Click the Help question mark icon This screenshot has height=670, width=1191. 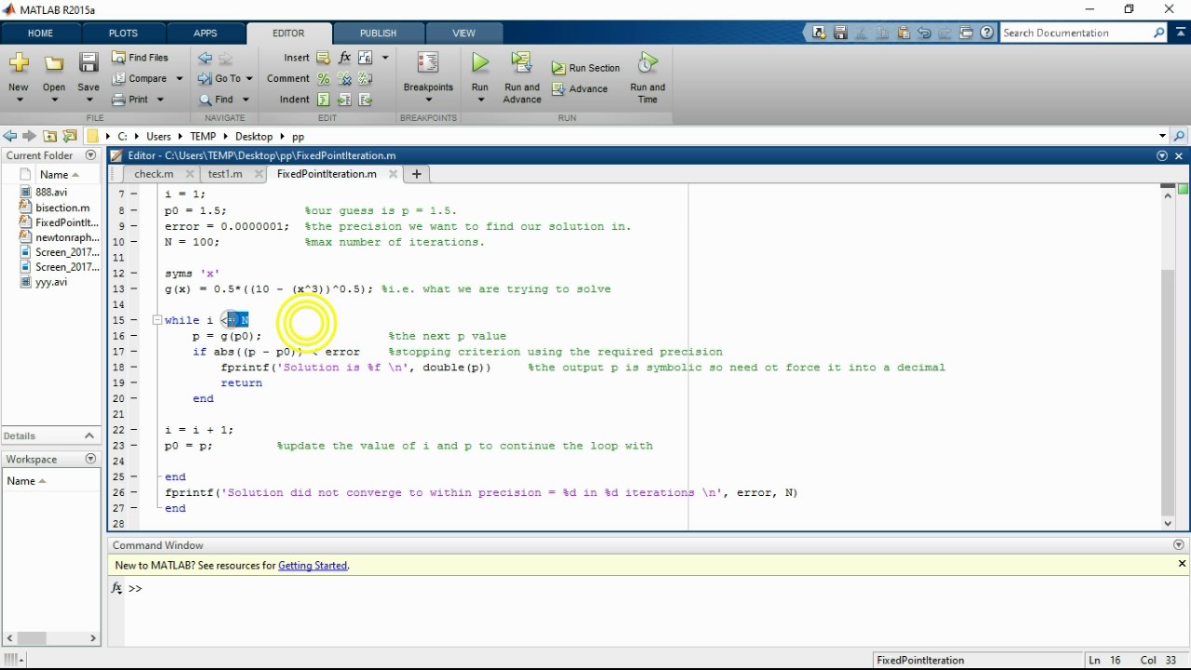click(x=987, y=33)
